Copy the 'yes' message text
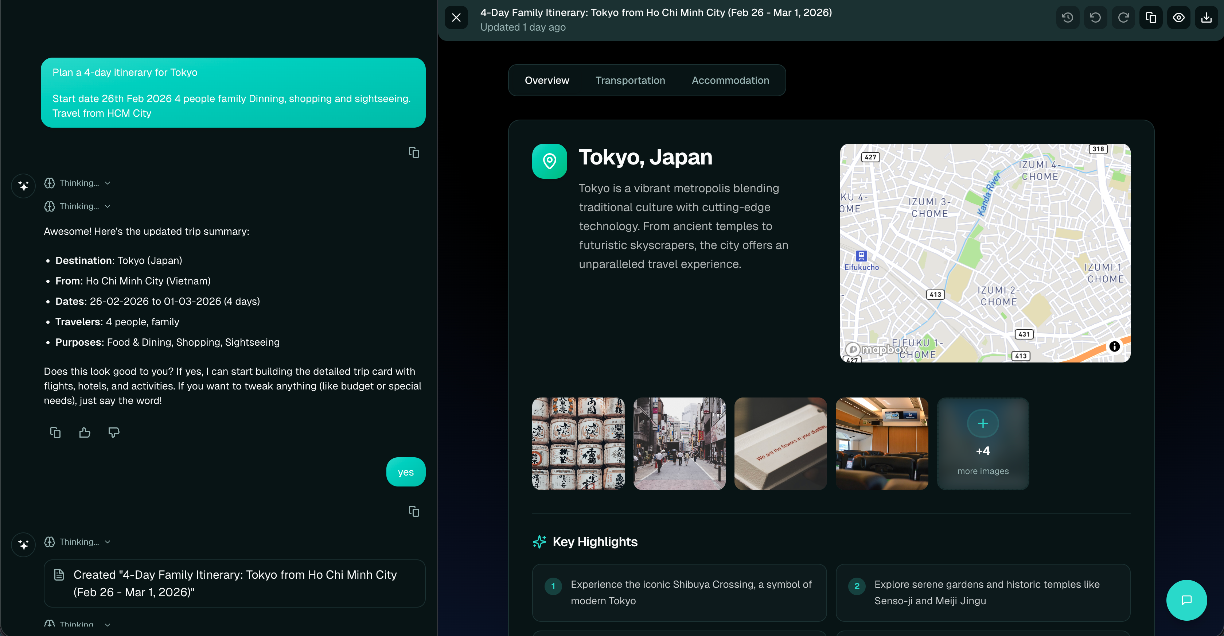The width and height of the screenshot is (1224, 636). click(x=414, y=511)
